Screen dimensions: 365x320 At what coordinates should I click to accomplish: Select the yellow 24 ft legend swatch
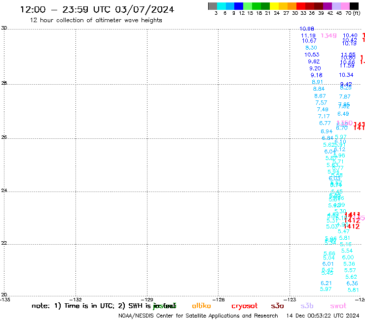(274, 6)
